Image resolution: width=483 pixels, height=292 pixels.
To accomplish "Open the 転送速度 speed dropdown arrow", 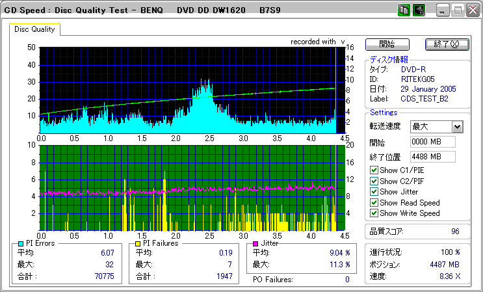I will tap(457, 127).
